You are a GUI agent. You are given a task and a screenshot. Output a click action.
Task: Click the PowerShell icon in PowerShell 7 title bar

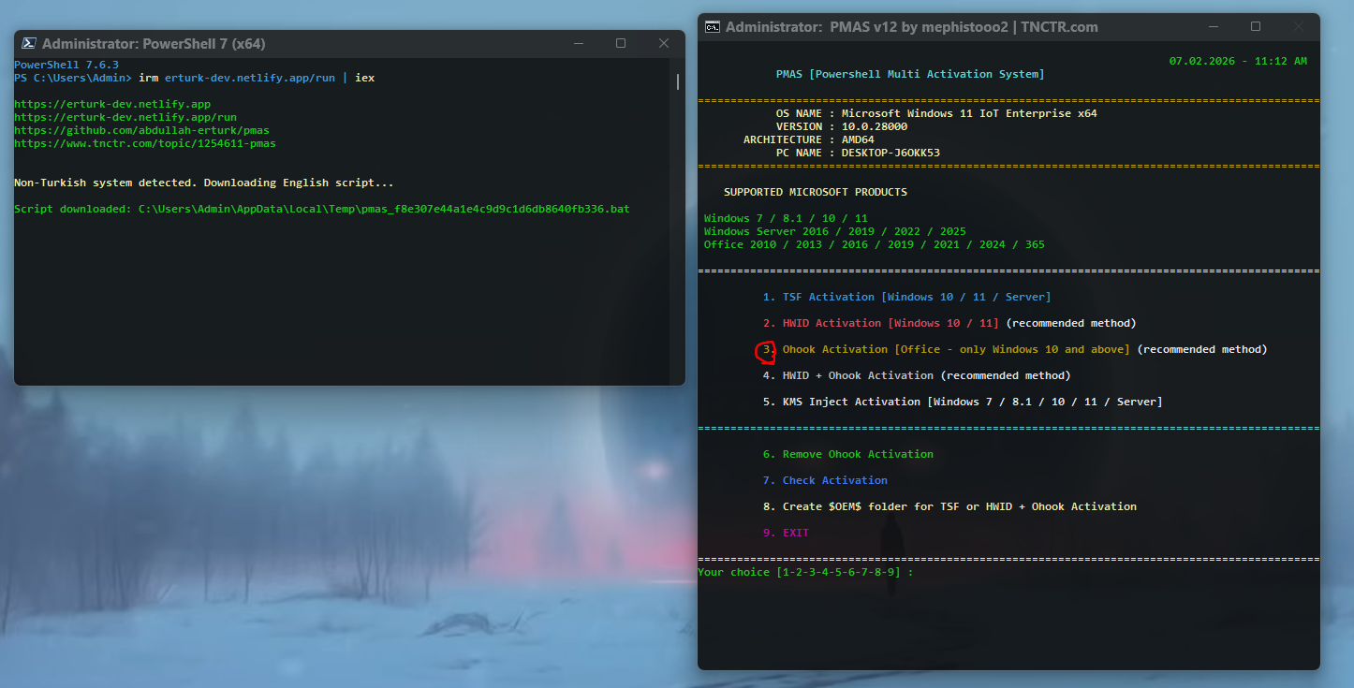(29, 43)
